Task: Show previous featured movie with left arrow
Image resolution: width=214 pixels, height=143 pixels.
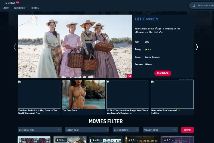Action: point(15,47)
